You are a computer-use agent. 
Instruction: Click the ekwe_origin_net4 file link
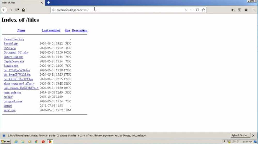point(19,84)
